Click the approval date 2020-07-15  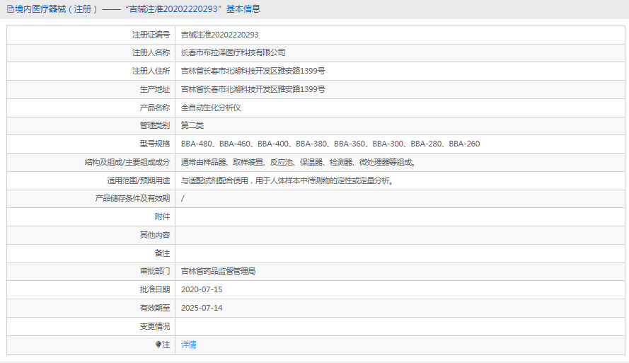point(201,289)
